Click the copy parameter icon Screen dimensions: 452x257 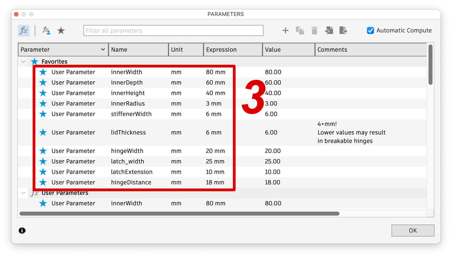(x=300, y=30)
